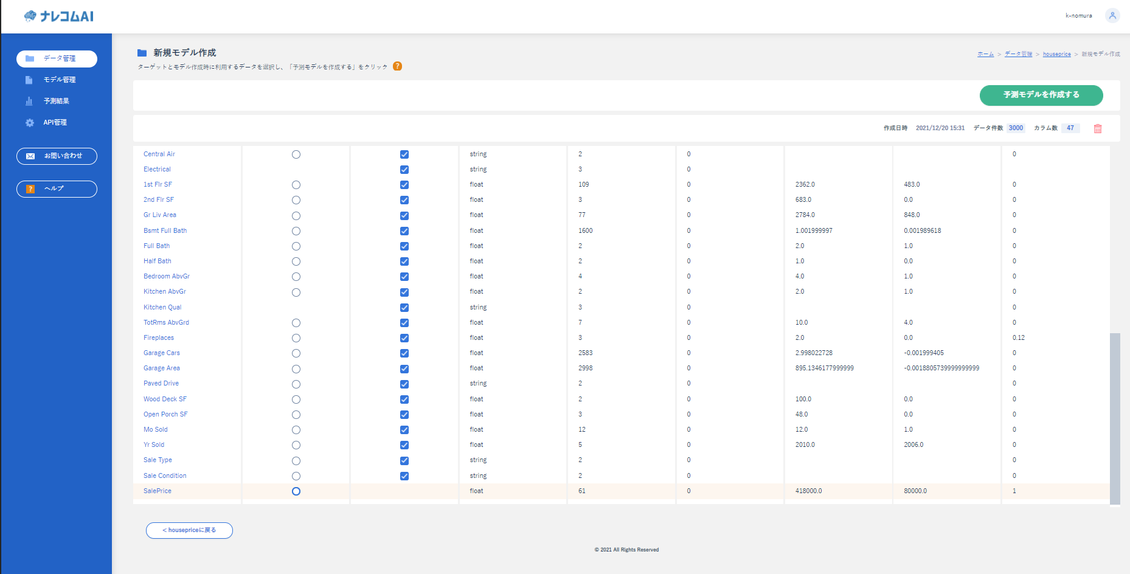This screenshot has height=574, width=1130.
Task: Click the Paved Drive column name
Action: (x=161, y=384)
